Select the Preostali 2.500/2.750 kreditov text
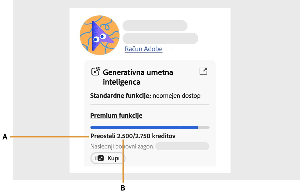Image resolution: width=300 pixels, height=193 pixels. (x=133, y=136)
